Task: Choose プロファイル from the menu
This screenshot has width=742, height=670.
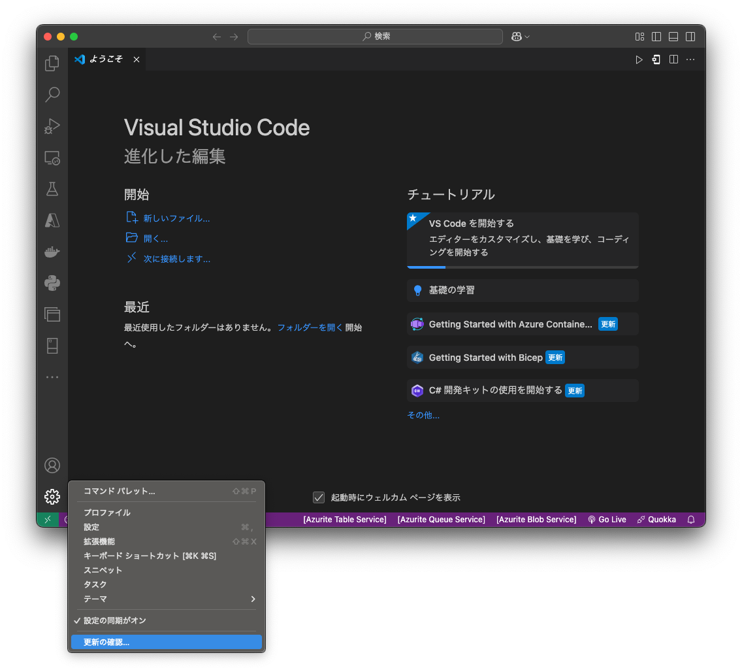Action: coord(166,513)
